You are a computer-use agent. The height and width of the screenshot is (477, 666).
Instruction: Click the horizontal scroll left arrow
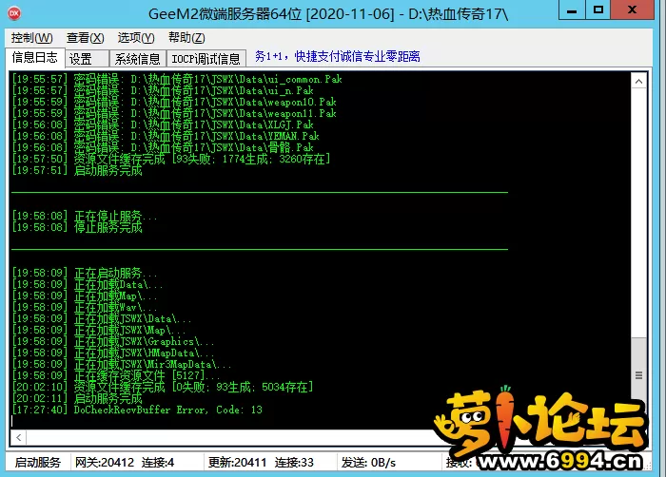point(18,437)
